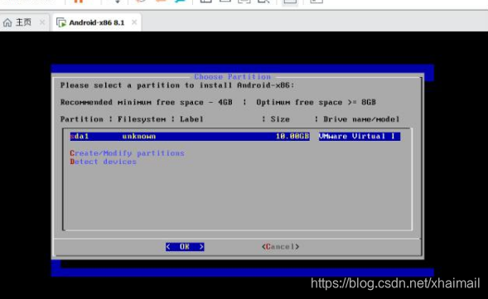Click the home icon on 主页 tab
The width and height of the screenshot is (488, 299).
[x=7, y=22]
